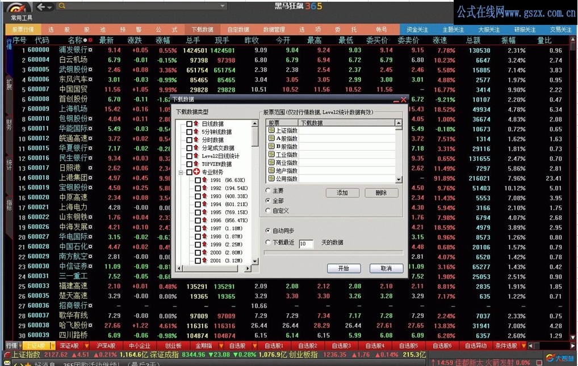Switch to the 数据管理 tab
Viewport: 578px width, 366px height.
point(274,30)
